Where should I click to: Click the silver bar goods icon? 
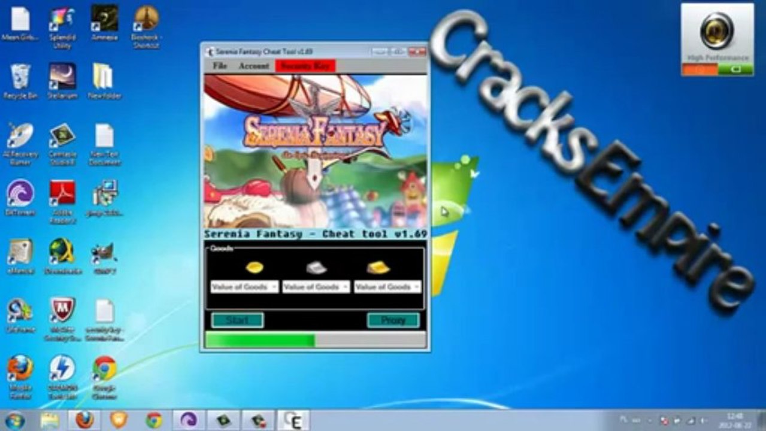click(x=316, y=268)
